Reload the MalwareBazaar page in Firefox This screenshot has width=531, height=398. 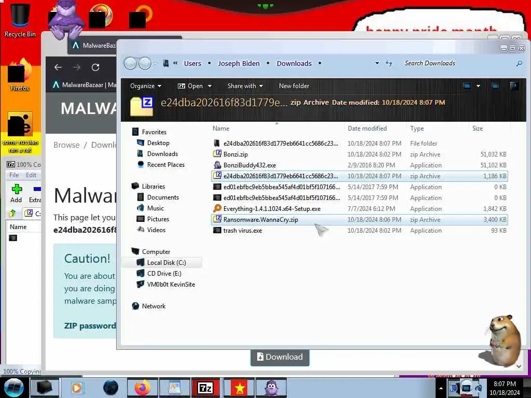[95, 67]
